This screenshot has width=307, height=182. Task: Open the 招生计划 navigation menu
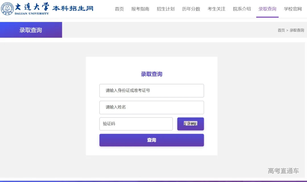[165, 9]
